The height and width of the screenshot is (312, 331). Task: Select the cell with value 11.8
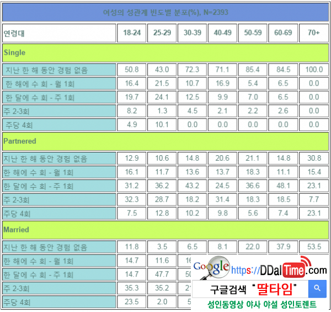coord(132,247)
